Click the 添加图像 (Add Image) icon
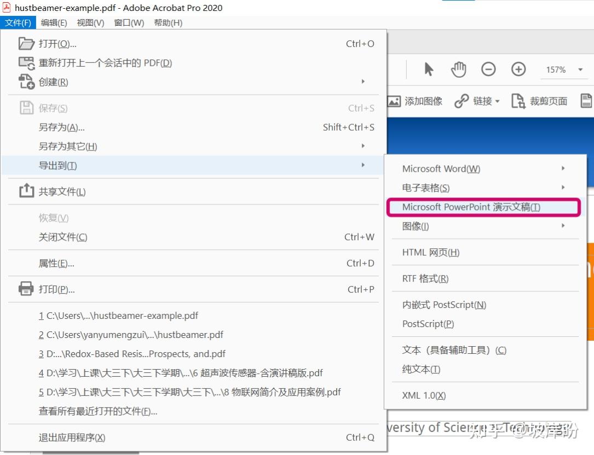This screenshot has height=455, width=594. coord(395,101)
